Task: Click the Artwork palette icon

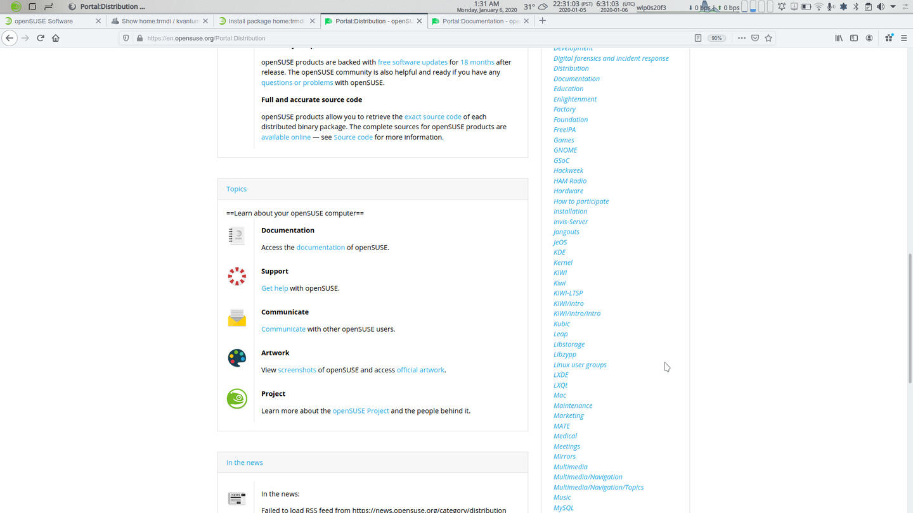Action: (x=236, y=358)
